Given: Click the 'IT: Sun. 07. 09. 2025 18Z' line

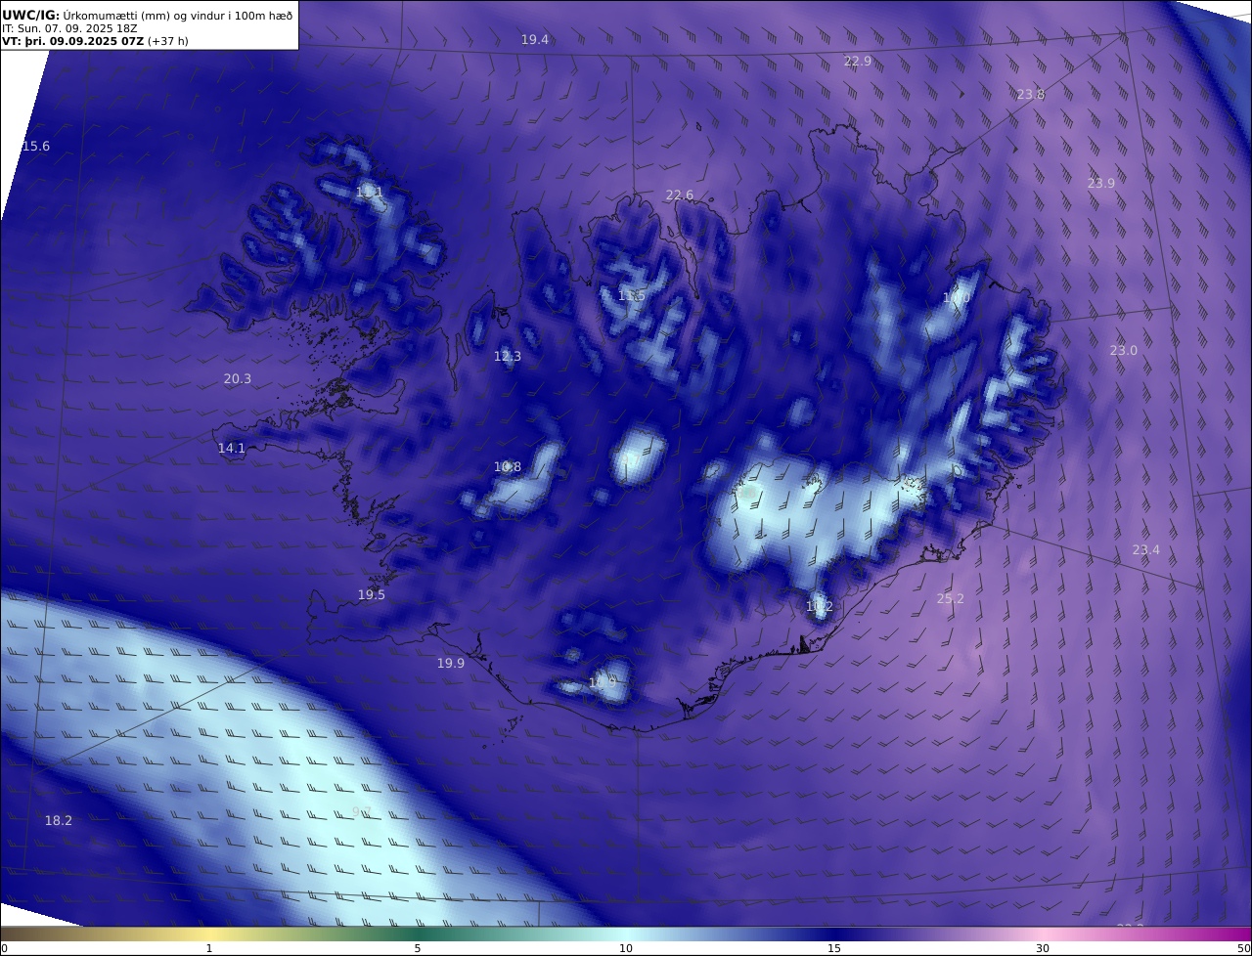Looking at the screenshot, I should click(69, 28).
